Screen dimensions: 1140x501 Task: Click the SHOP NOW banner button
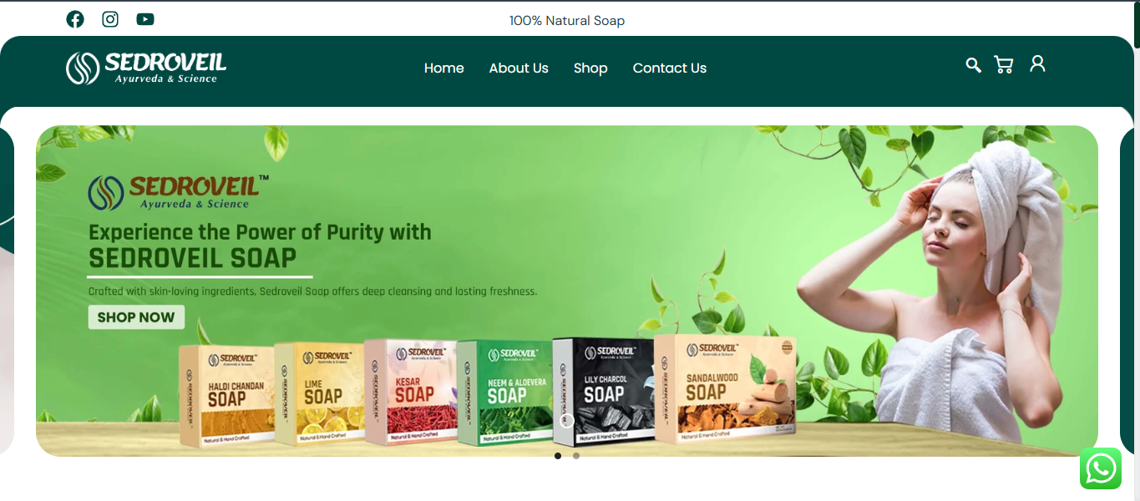136,317
